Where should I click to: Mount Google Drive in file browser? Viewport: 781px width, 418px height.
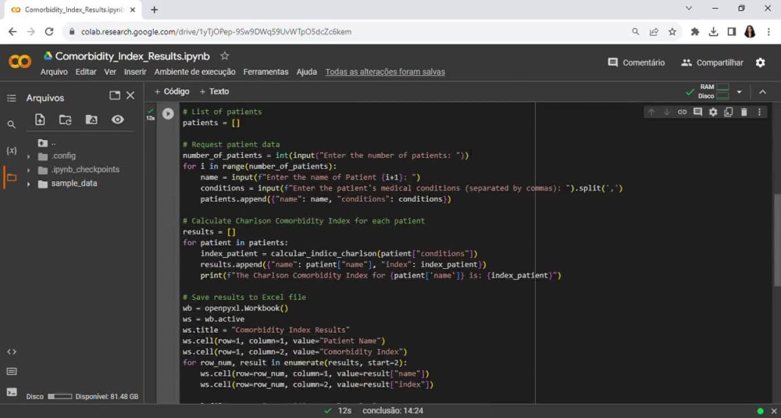coord(91,120)
